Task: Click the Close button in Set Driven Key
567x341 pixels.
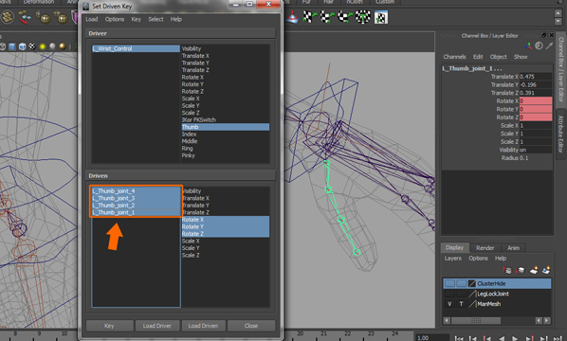Action: 251,326
